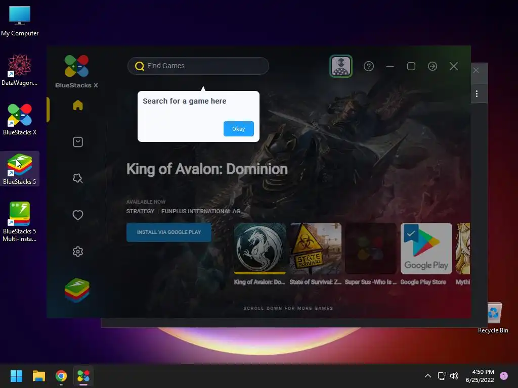Image resolution: width=518 pixels, height=388 pixels.
Task: Open the help question mark icon
Action: (x=369, y=66)
